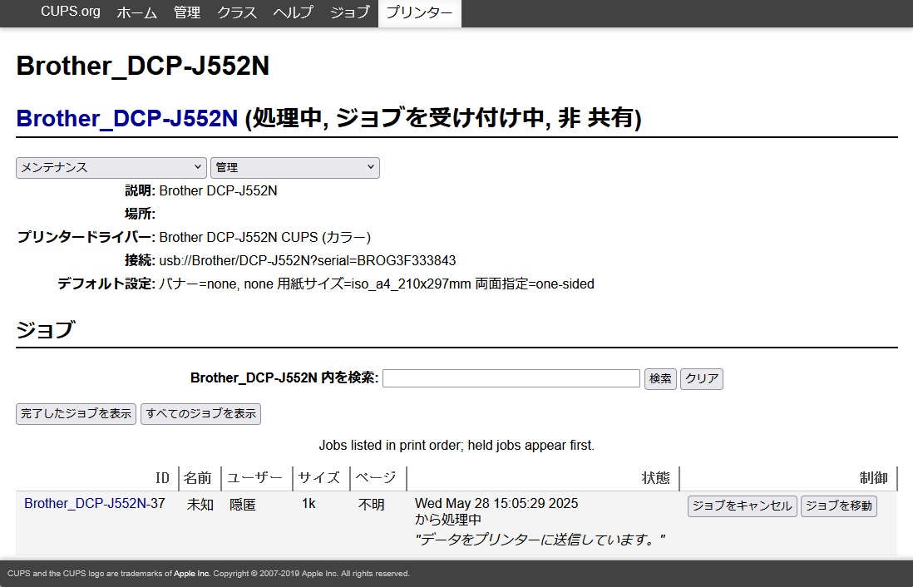Show completed jobs with 完了したジョブを表示

point(76,414)
